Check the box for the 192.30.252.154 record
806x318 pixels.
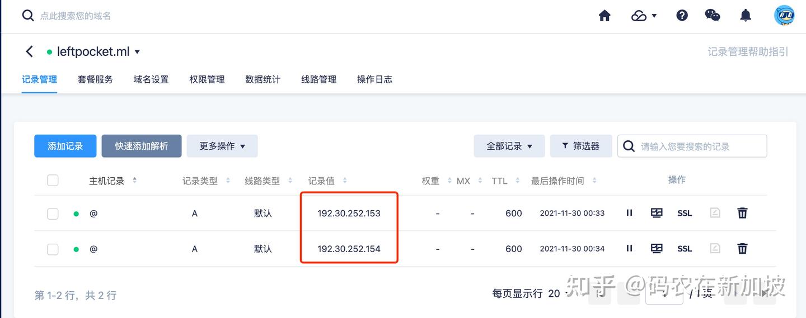point(53,249)
